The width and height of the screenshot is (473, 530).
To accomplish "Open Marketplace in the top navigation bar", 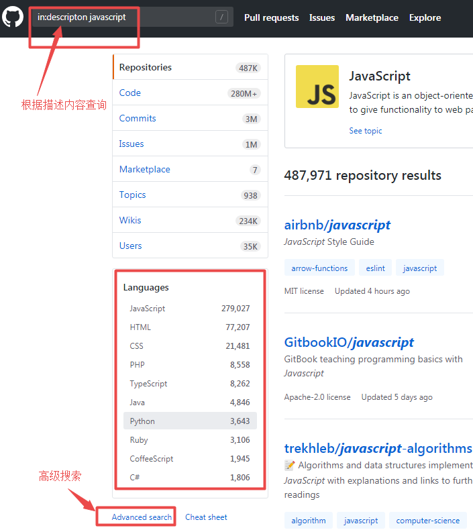I will click(x=372, y=17).
